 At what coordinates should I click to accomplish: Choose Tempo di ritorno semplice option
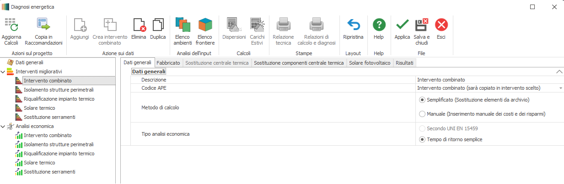pyautogui.click(x=422, y=139)
